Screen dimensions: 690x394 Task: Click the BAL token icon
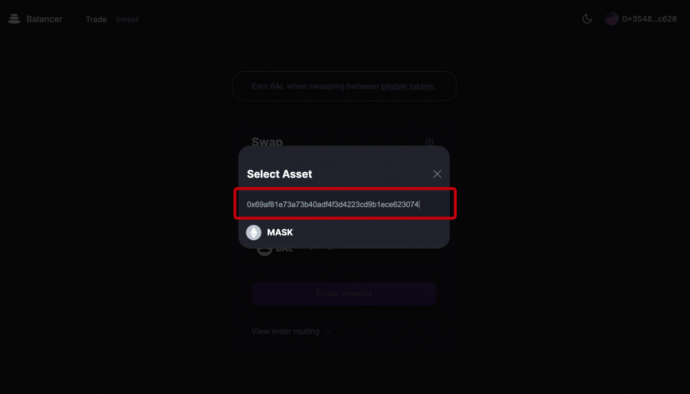pyautogui.click(x=264, y=250)
